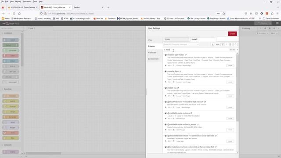Install the modeler-bpm-nodes module
Viewport: 281px width, 158px height.
(x=230, y=65)
